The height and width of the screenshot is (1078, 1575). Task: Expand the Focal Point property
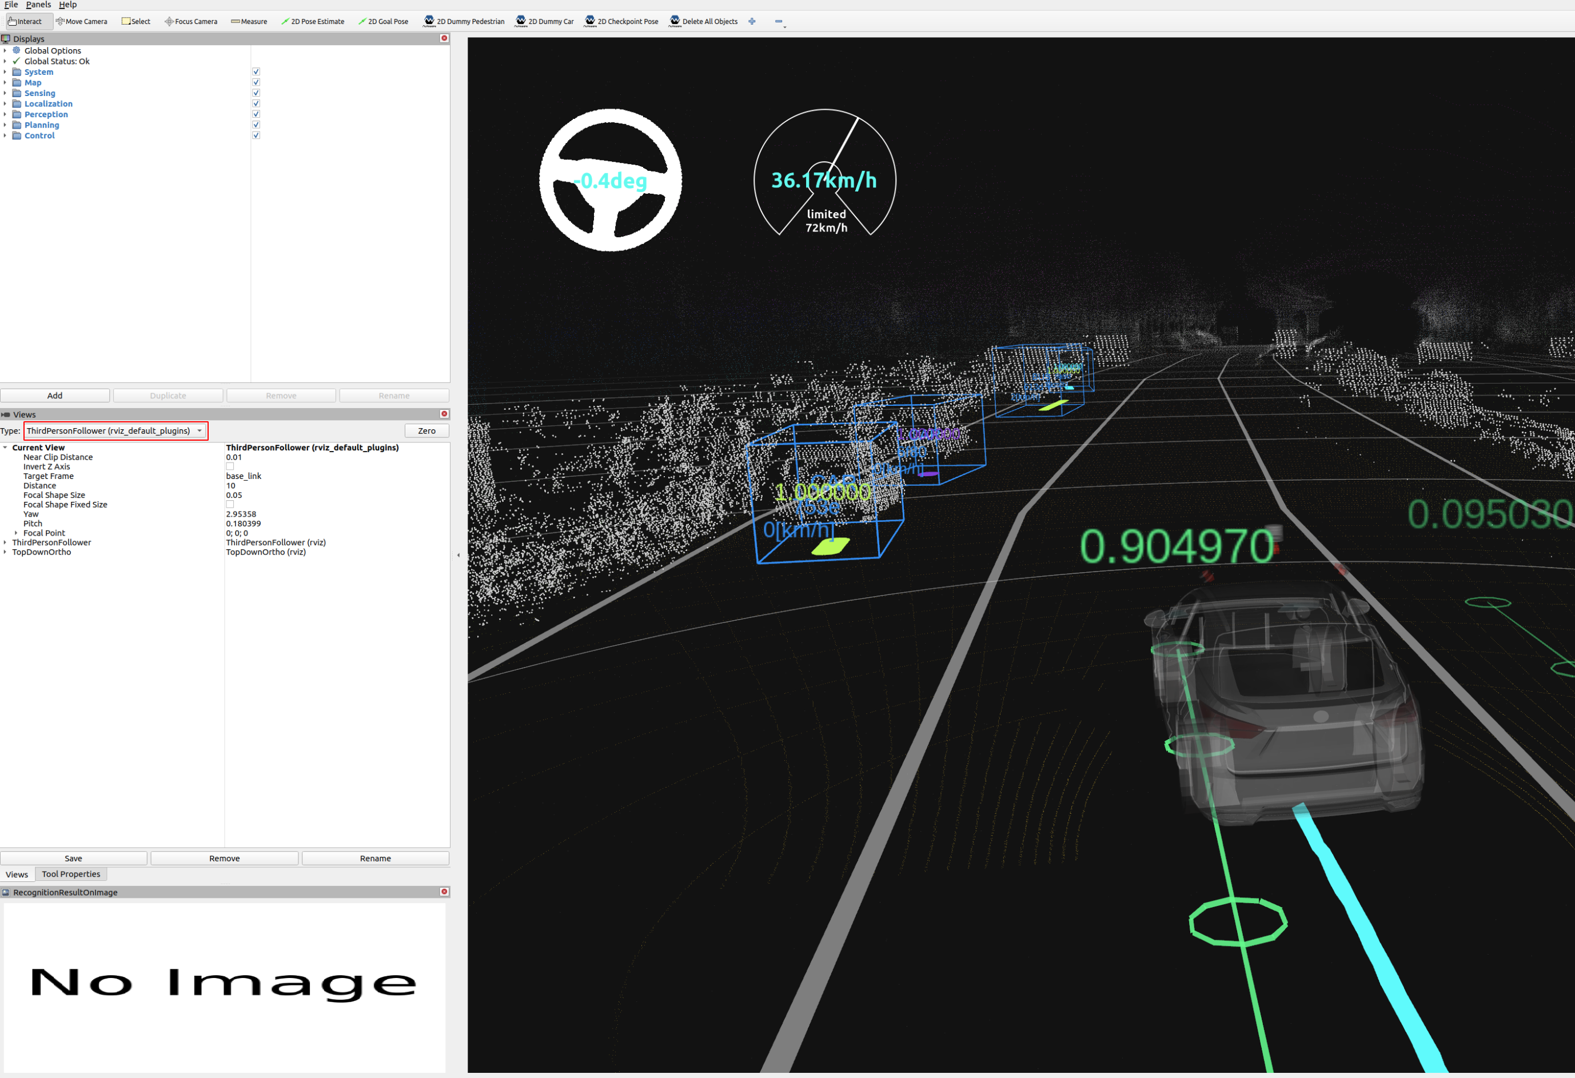16,533
